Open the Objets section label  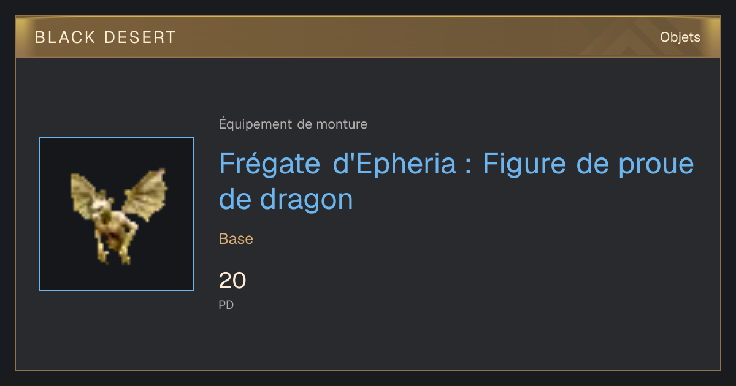click(680, 37)
